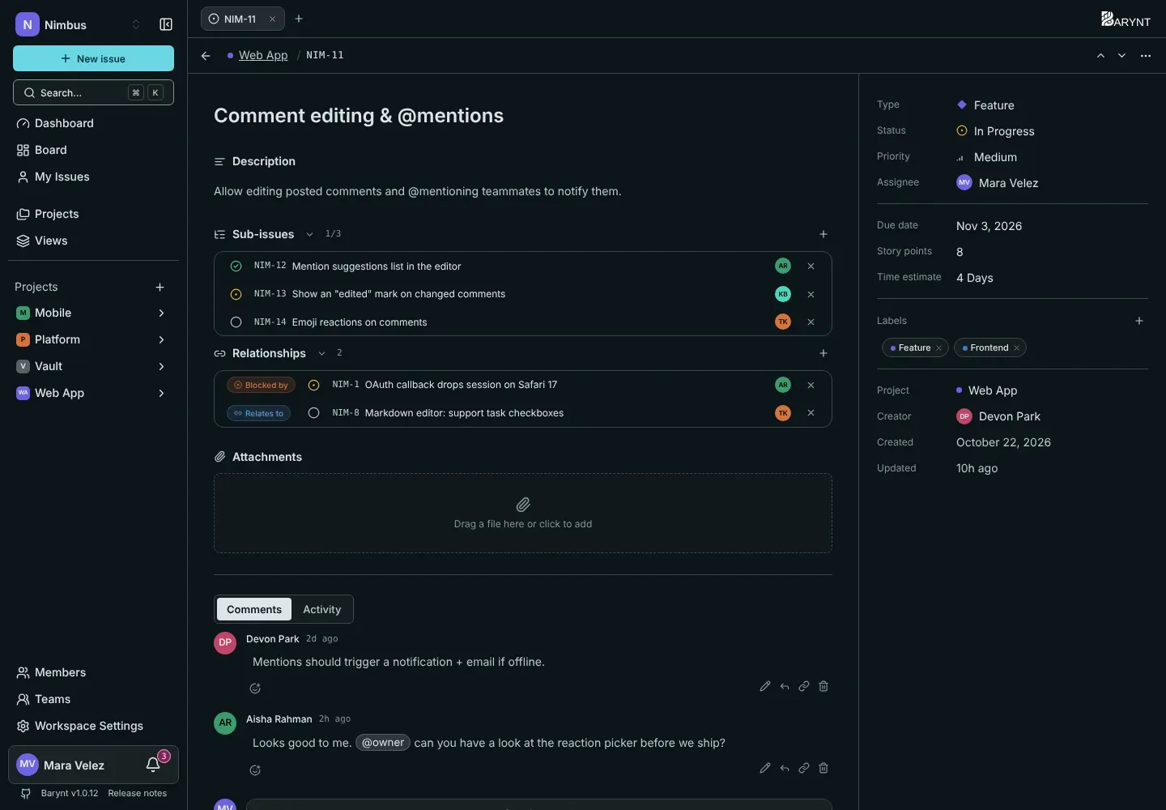The height and width of the screenshot is (810, 1166).
Task: Reply to Devon Park's comment
Action: point(785,686)
